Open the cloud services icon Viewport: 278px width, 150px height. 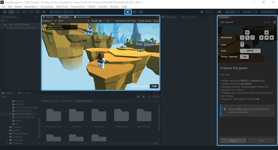click(219, 12)
